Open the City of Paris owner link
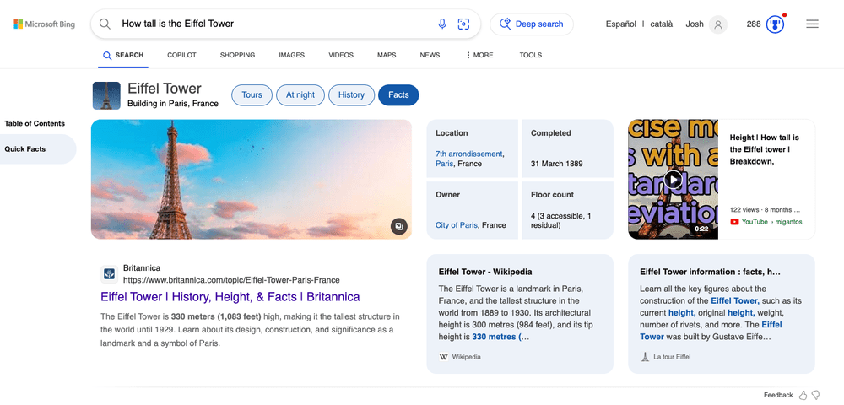The image size is (844, 405). click(457, 225)
